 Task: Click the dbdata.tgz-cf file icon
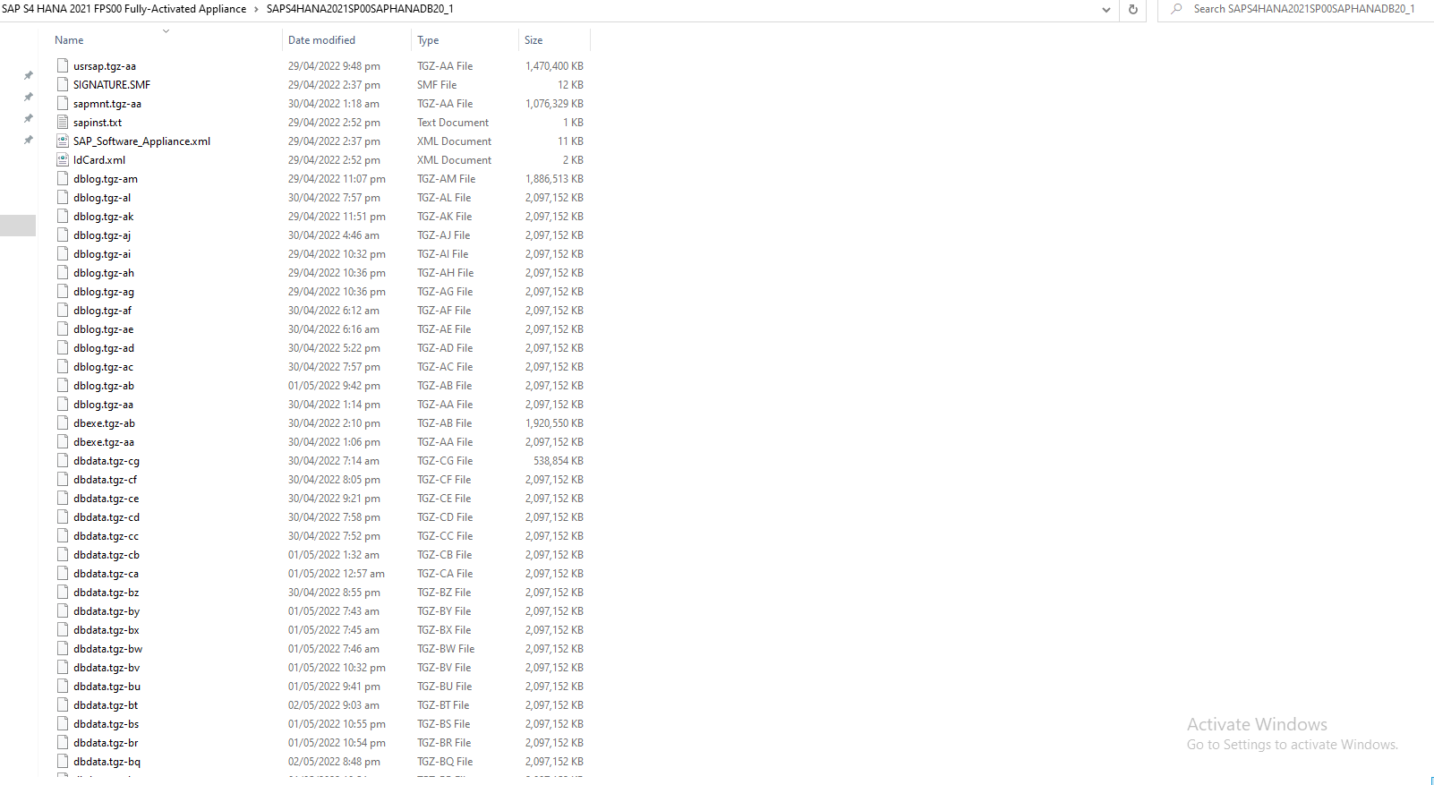(x=63, y=479)
